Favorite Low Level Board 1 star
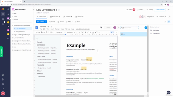Image resolution: width=173 pixels, height=97 pixels. point(59,10)
